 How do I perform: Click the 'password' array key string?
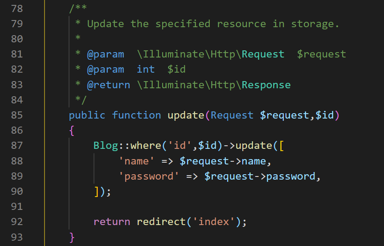[149, 176]
